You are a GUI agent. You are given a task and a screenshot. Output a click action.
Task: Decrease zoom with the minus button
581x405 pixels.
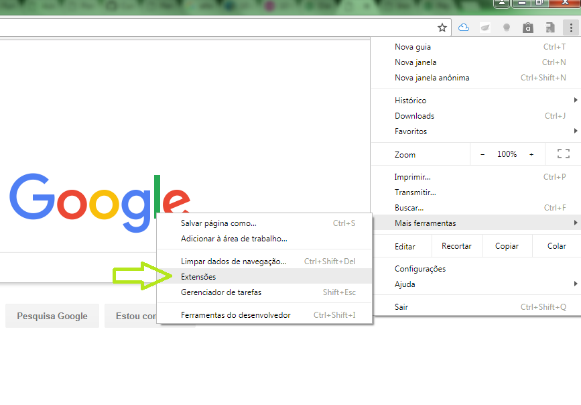[482, 154]
